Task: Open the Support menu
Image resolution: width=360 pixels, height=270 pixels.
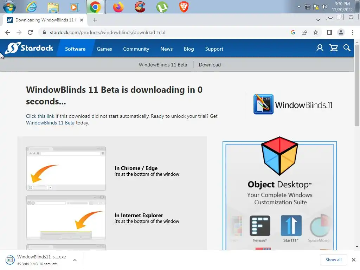Action: [214, 49]
